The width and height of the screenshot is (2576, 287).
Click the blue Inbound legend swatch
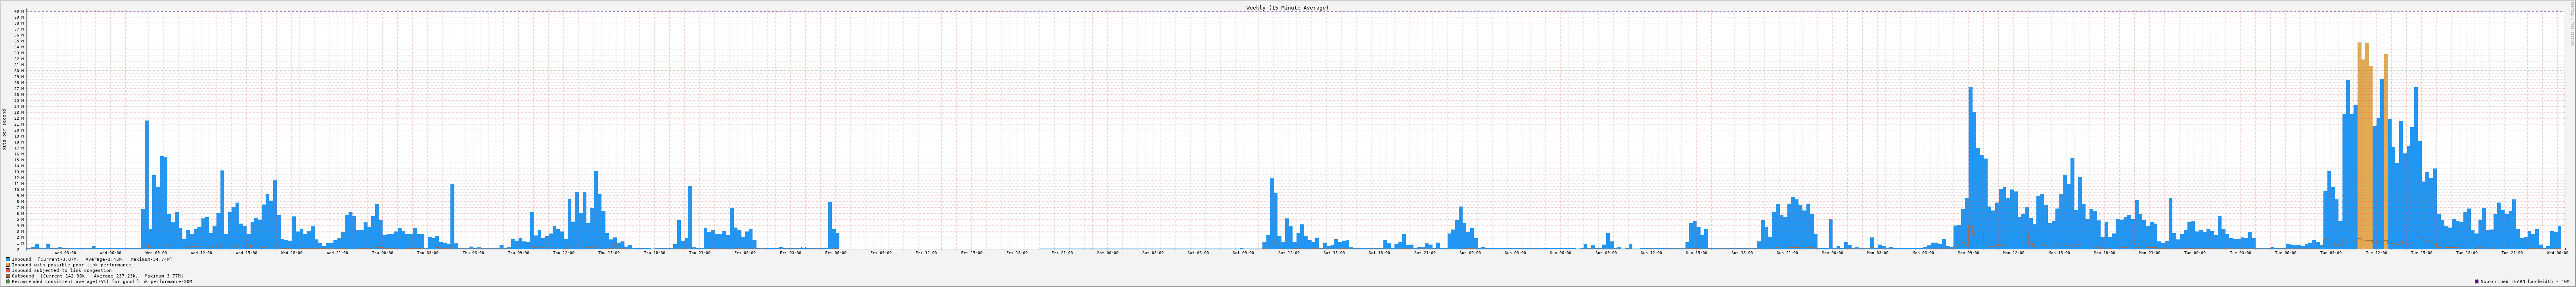[8, 259]
